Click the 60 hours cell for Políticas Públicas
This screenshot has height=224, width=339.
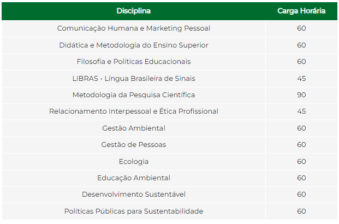tap(301, 211)
